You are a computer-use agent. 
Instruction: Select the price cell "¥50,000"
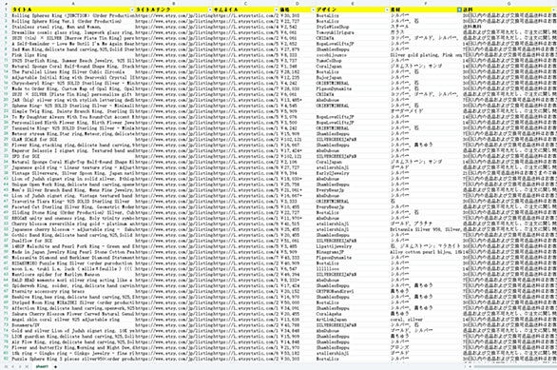click(298, 302)
